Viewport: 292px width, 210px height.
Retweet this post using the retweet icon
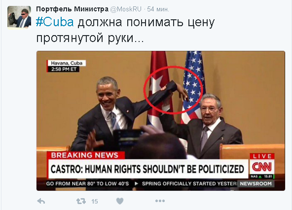[x=81, y=201]
